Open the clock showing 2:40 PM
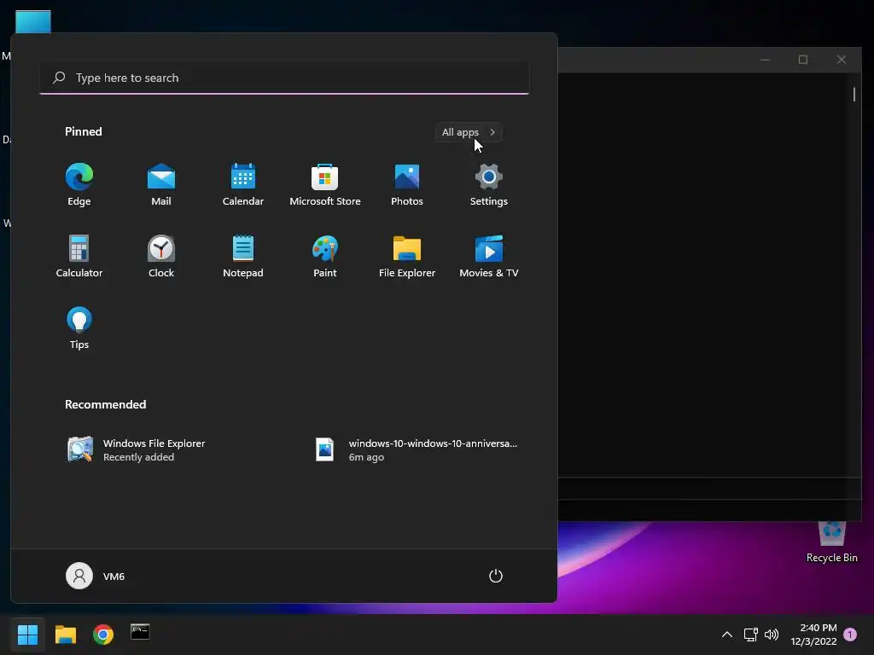The width and height of the screenshot is (874, 655). (x=813, y=635)
